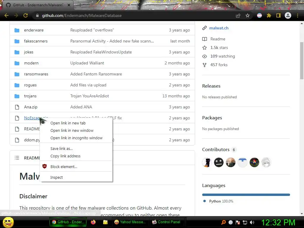Click the magnifier search tray icon

(x=224, y=222)
